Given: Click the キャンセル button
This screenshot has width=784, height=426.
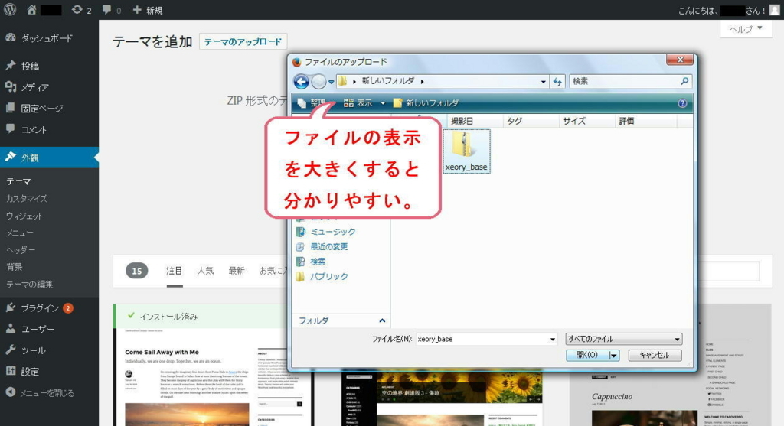Looking at the screenshot, I should click(x=655, y=355).
